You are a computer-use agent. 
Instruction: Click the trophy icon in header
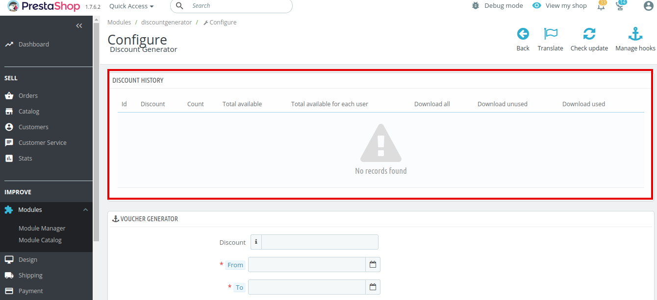click(x=621, y=6)
